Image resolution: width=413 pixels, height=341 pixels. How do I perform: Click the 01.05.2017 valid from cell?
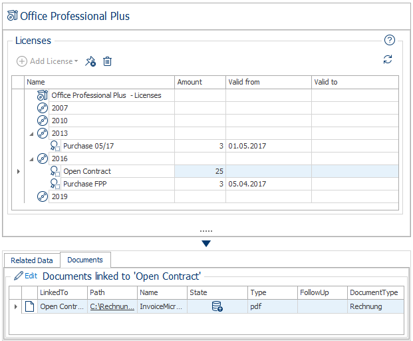point(269,146)
